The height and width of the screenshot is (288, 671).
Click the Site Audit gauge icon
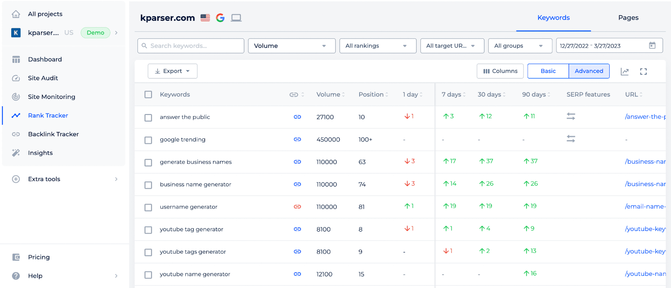click(16, 78)
